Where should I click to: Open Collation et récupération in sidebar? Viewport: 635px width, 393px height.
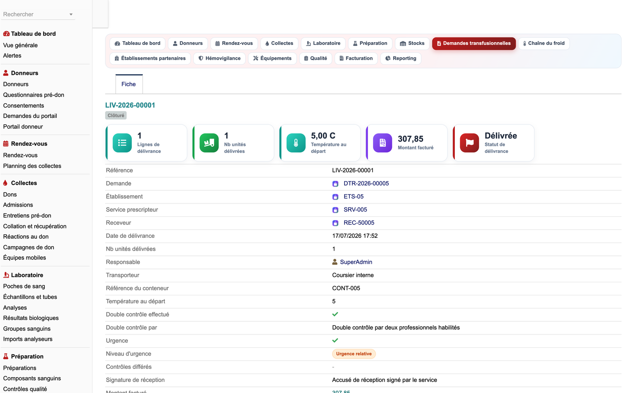tap(35, 226)
